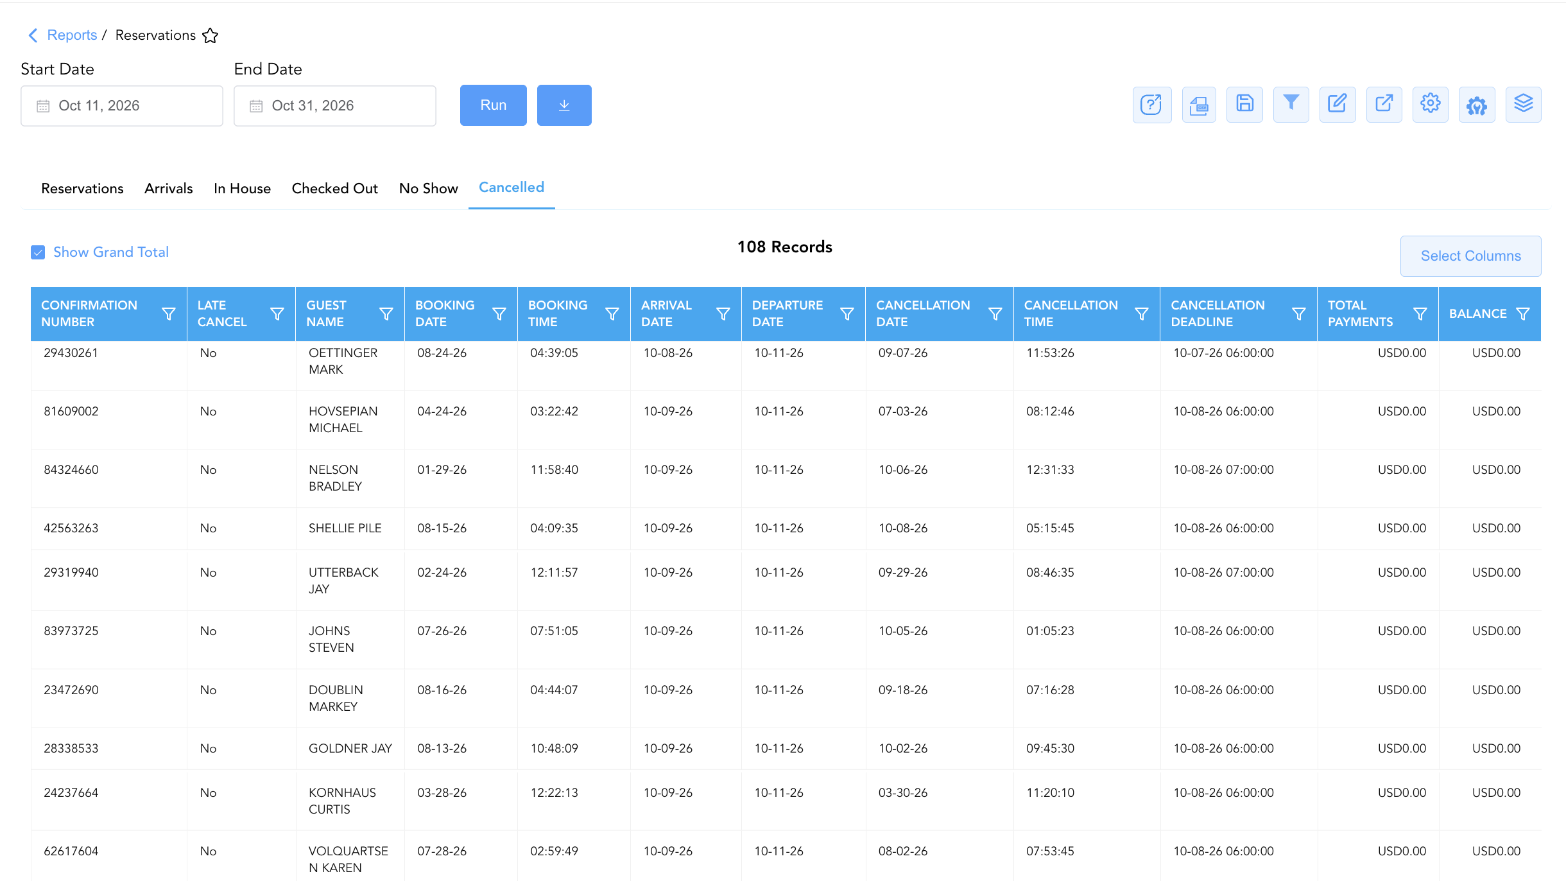Switch to the In House tab
1566x881 pixels.
pyautogui.click(x=242, y=189)
